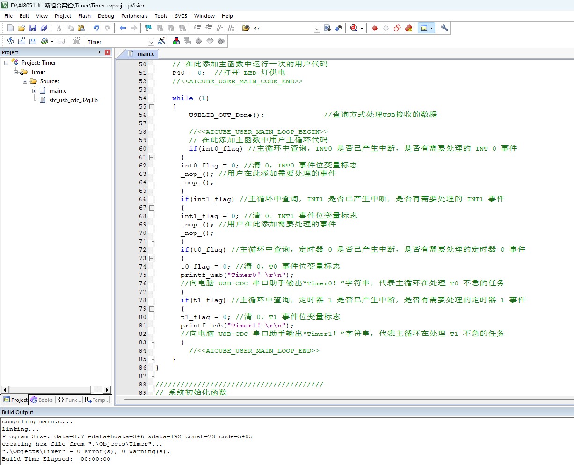Collapse the code fold at line 73
The width and height of the screenshot is (574, 465).
pyautogui.click(x=152, y=258)
